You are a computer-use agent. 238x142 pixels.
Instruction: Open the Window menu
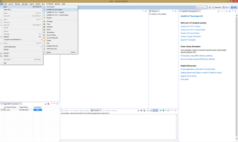pos(58,4)
